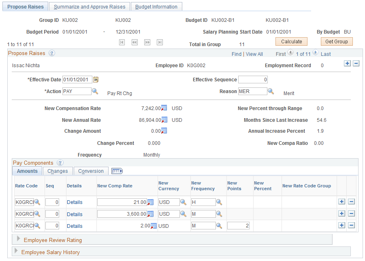Open the Changes tab in Pay Components
Screen dimensions: 365x261
tap(58, 171)
